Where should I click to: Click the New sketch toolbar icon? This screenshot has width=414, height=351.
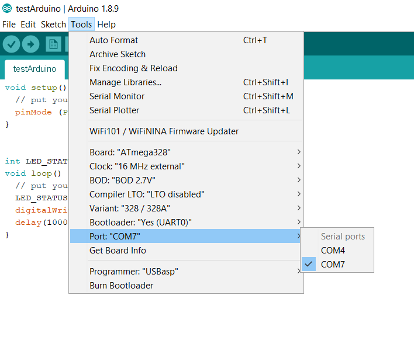(53, 44)
